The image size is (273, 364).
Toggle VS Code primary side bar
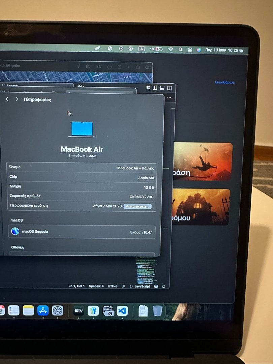pos(155,88)
